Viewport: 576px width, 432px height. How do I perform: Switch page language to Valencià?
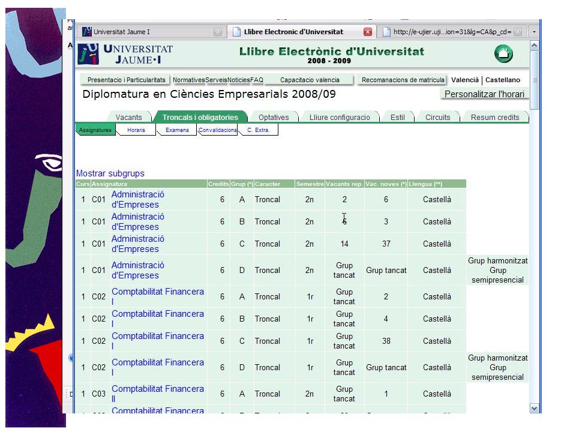point(464,80)
